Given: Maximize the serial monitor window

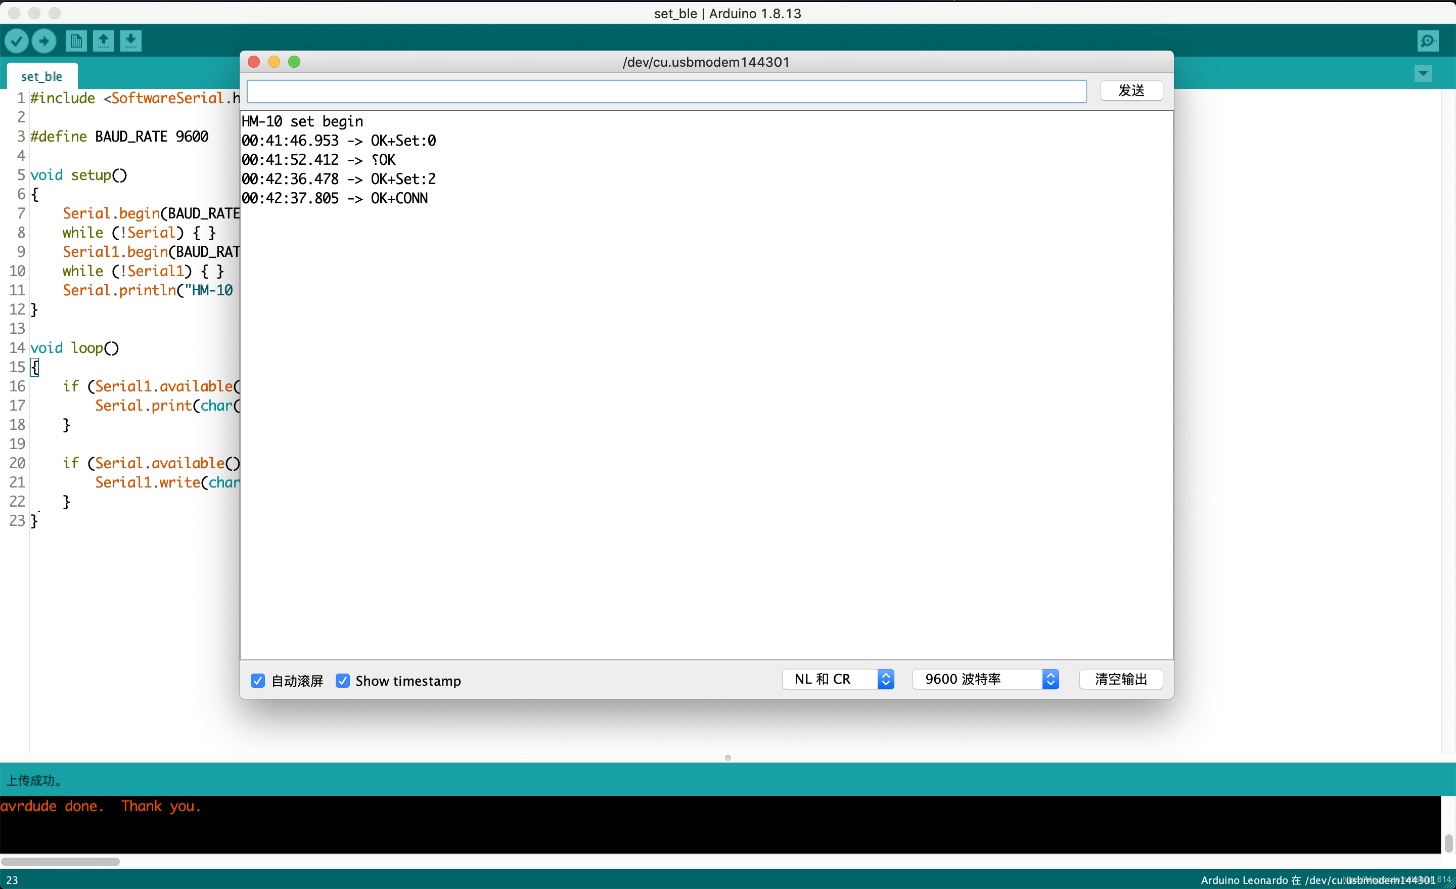Looking at the screenshot, I should pyautogui.click(x=294, y=62).
